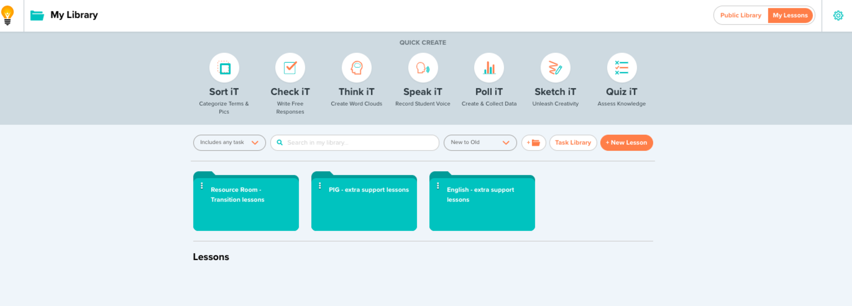Click the Poll iT bar chart icon
The width and height of the screenshot is (852, 306).
tap(489, 68)
